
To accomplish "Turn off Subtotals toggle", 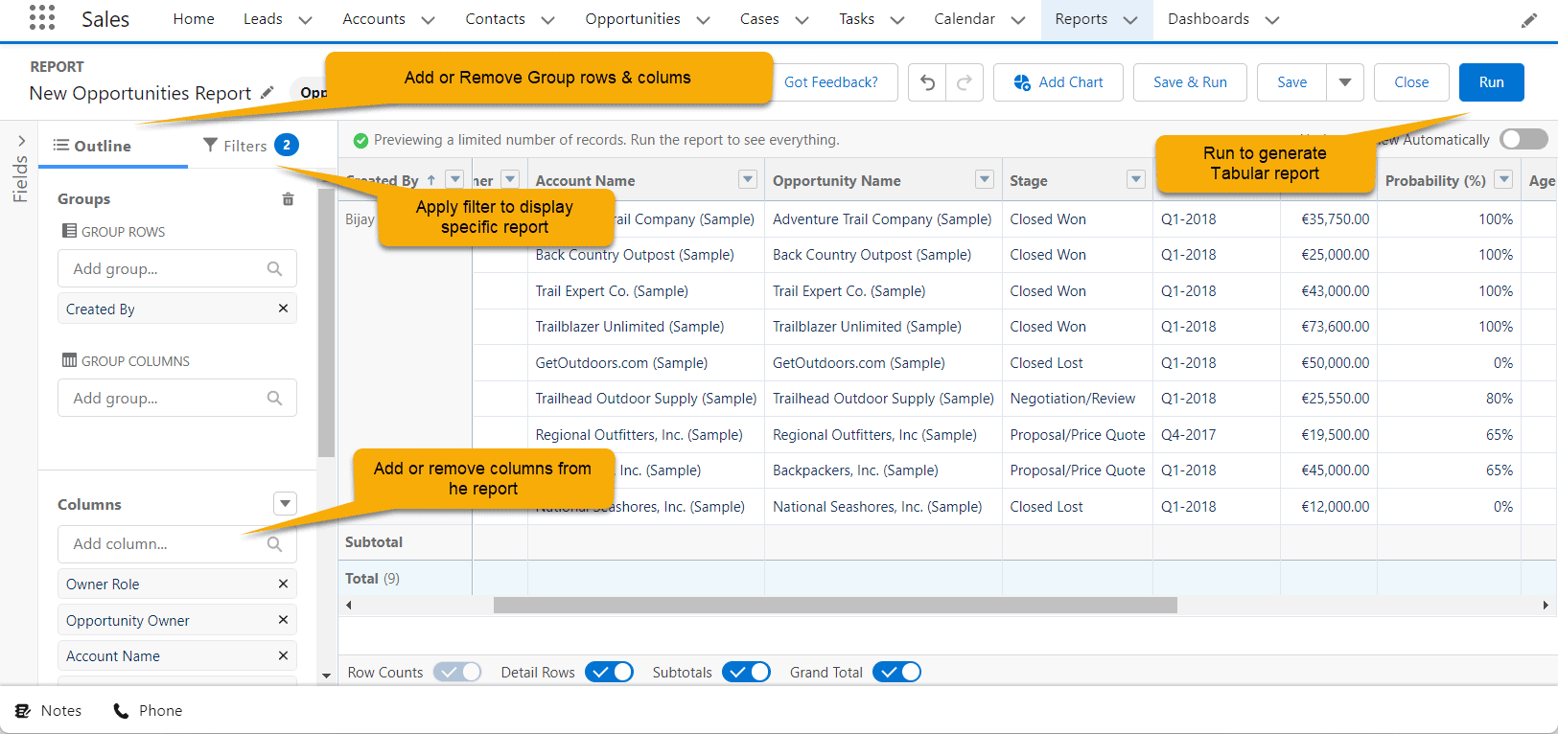I will coord(746,672).
